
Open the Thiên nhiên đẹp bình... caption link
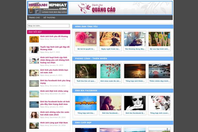[160, 81]
